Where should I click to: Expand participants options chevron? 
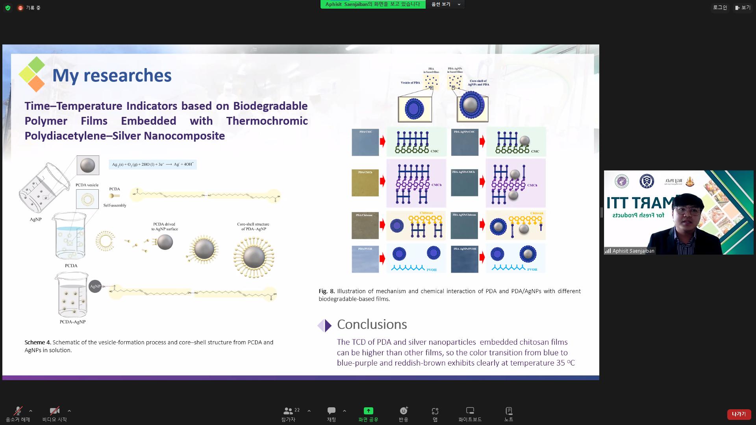pos(309,411)
